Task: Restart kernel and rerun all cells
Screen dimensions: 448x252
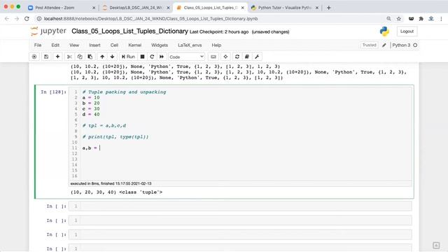Action: 162,57
